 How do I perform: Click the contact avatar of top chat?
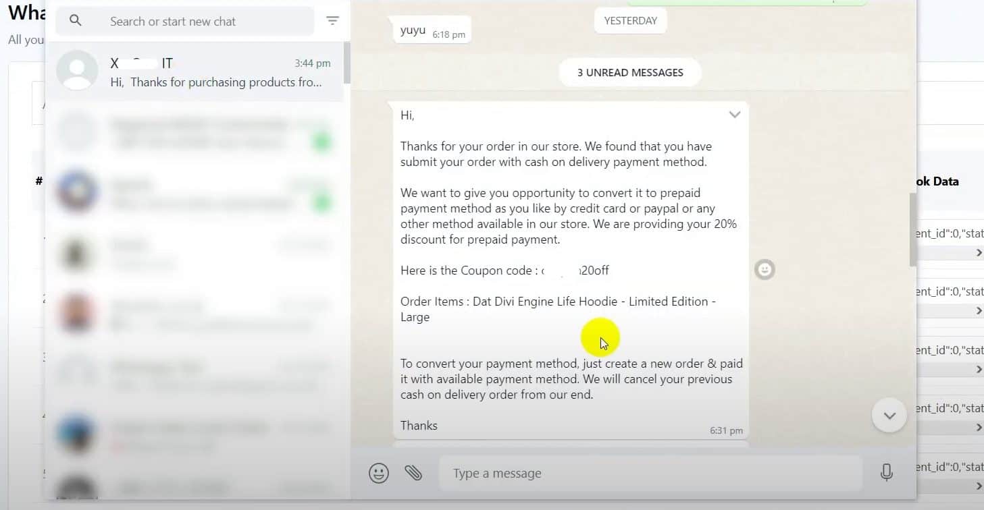click(x=77, y=70)
